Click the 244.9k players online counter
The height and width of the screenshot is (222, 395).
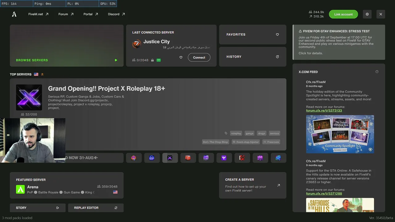point(317,12)
